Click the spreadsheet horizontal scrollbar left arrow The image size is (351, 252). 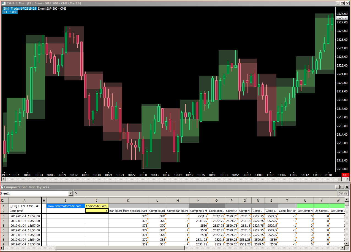(x=2, y=248)
